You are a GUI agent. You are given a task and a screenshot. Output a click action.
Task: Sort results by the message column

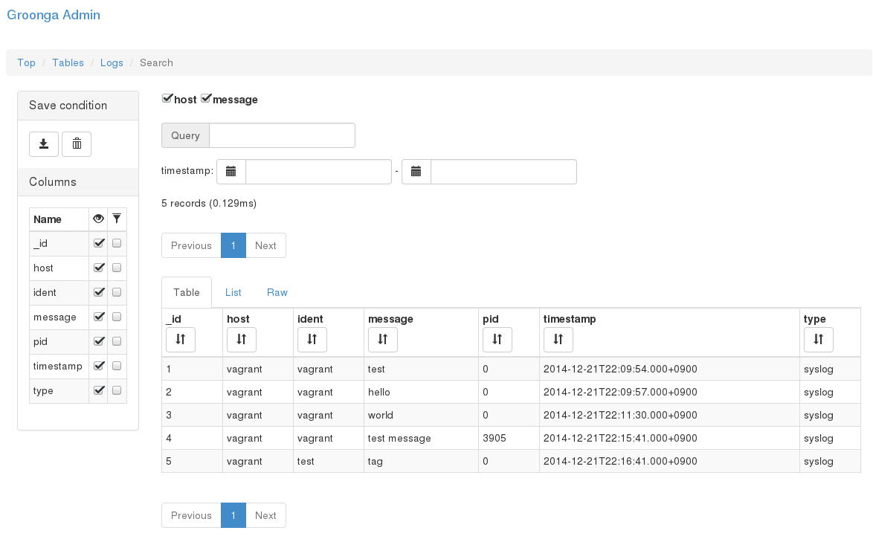pyautogui.click(x=382, y=340)
